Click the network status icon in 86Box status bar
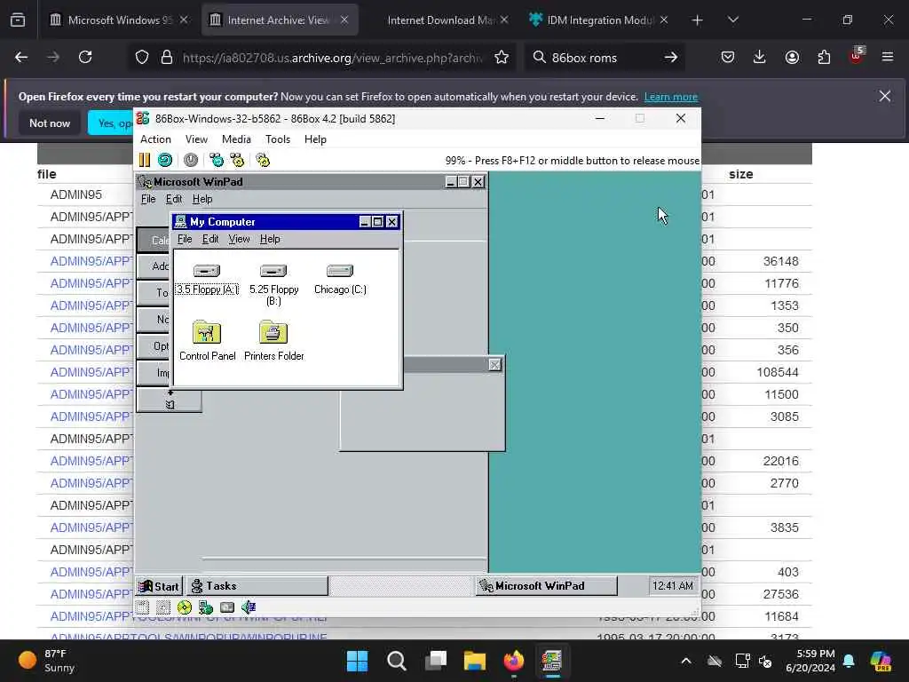The width and height of the screenshot is (909, 682). click(x=206, y=607)
